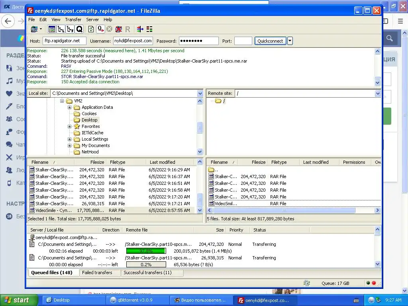Open the Help menu

(x=108, y=20)
